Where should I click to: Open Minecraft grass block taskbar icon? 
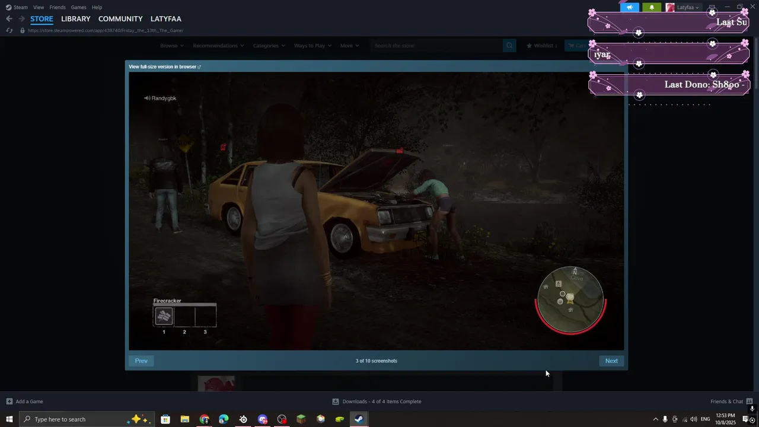301,419
